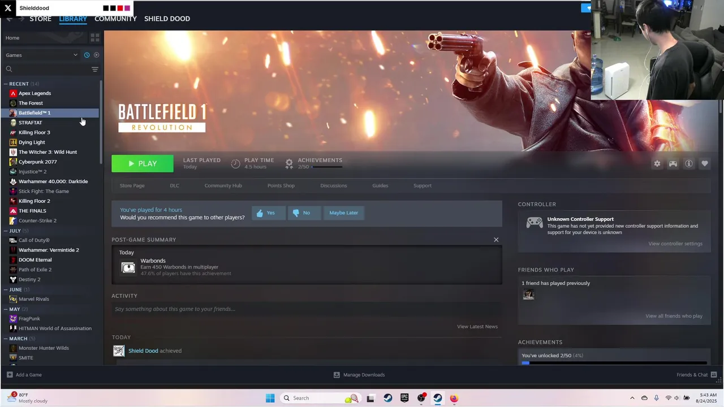Click the green PLAY button
724x407 pixels.
coord(143,163)
